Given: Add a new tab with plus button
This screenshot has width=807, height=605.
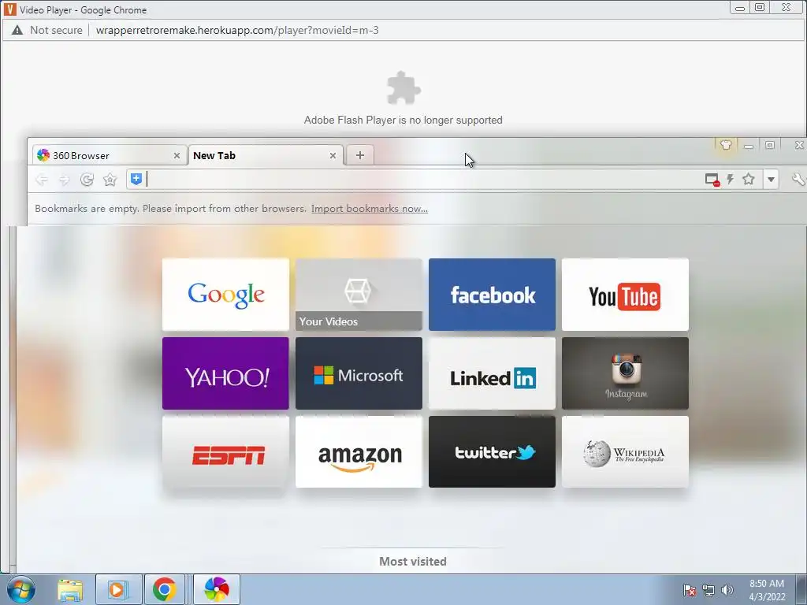Looking at the screenshot, I should (359, 155).
